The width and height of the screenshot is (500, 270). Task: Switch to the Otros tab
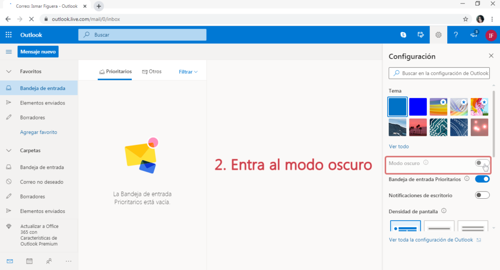152,71
